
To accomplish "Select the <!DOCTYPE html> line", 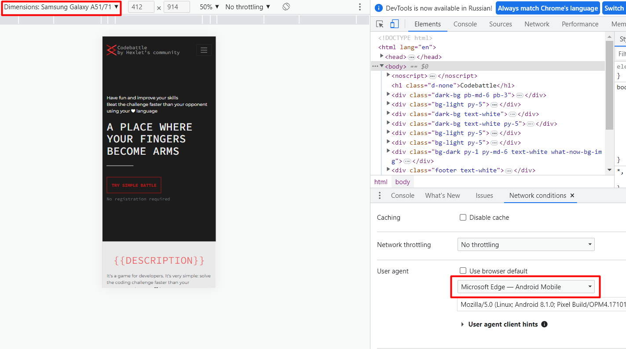I will click(405, 38).
